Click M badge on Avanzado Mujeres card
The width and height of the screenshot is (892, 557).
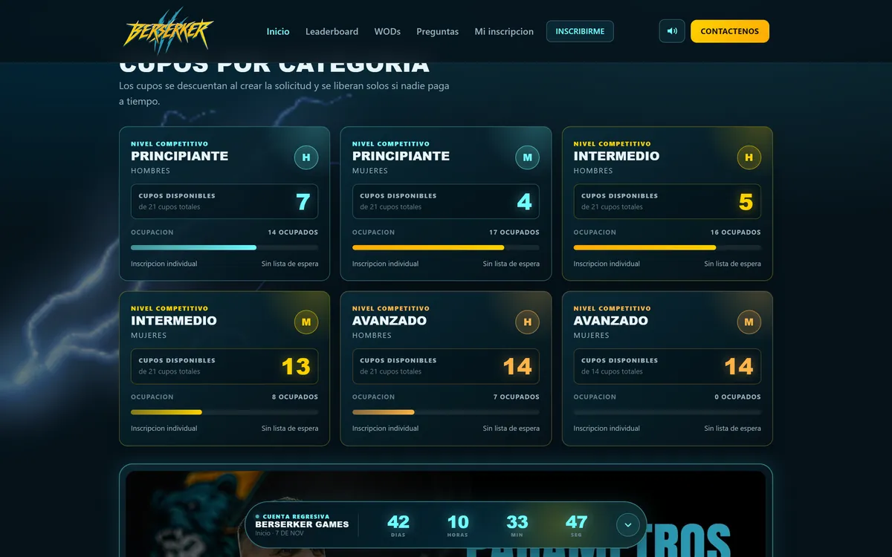point(749,322)
